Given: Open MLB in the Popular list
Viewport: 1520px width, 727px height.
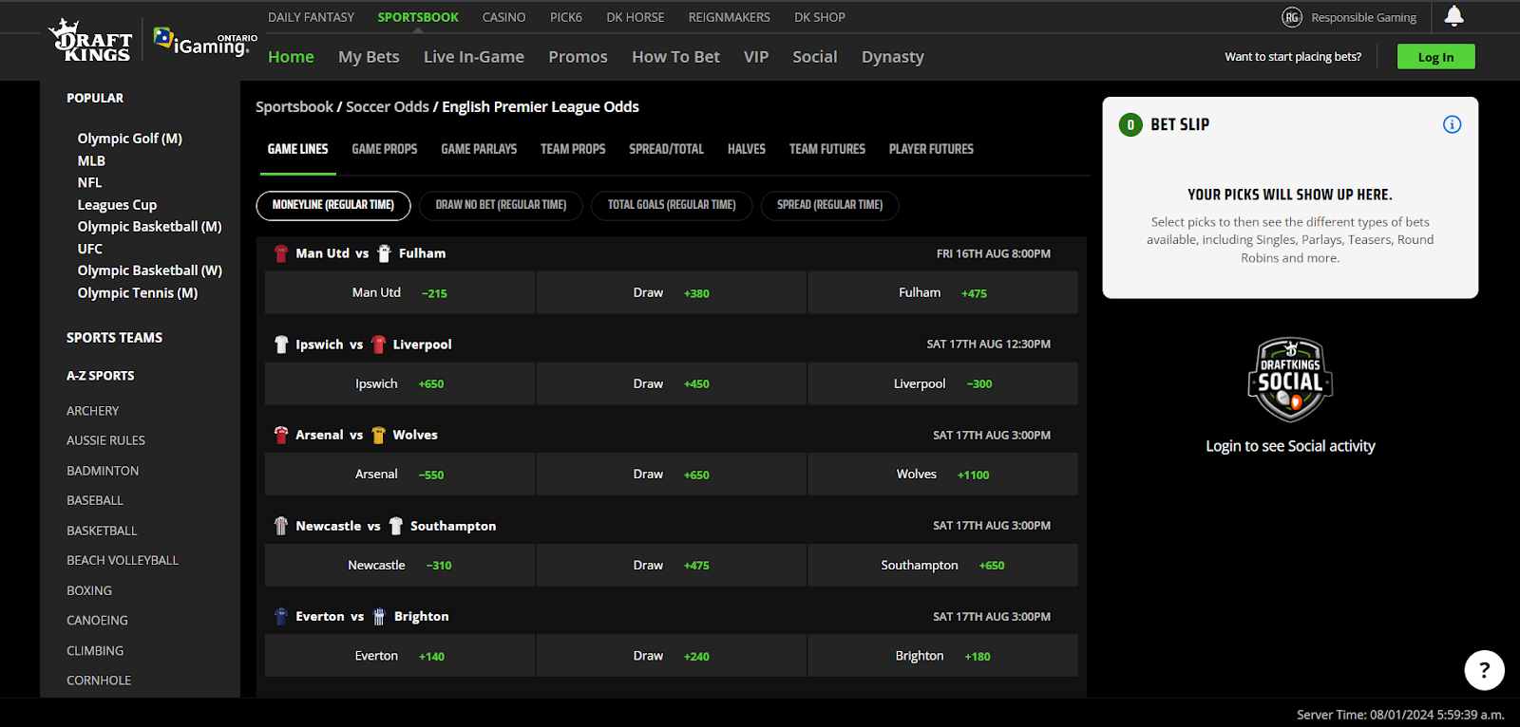Looking at the screenshot, I should 91,161.
